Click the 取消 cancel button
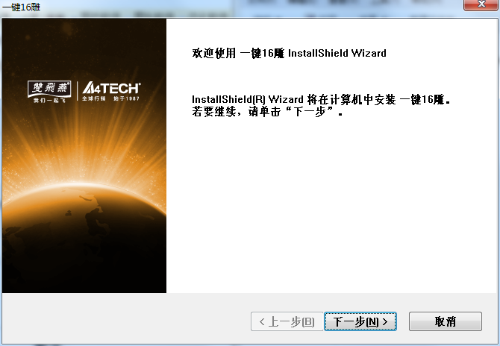This screenshot has width=500, height=346. click(x=446, y=321)
